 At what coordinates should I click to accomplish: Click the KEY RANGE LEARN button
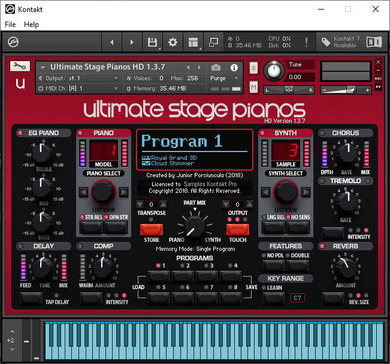[x=274, y=298]
